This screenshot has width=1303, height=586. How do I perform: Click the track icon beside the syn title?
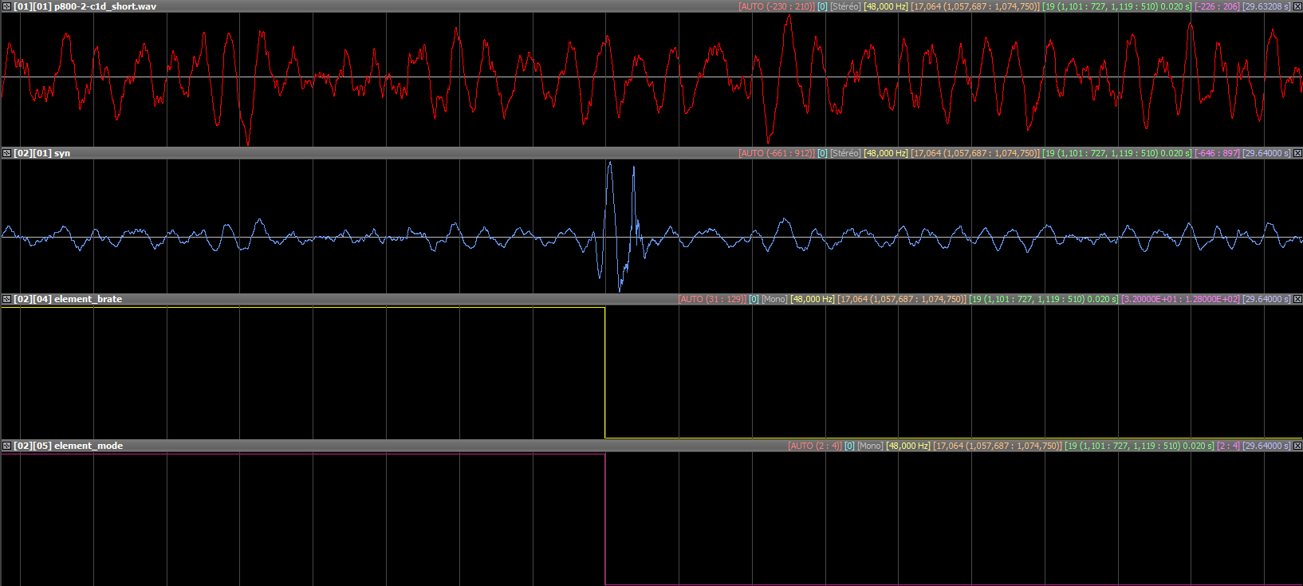pyautogui.click(x=6, y=153)
